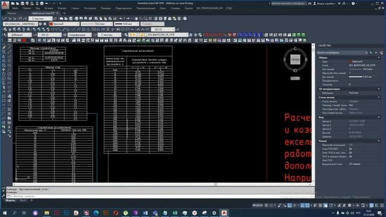The image size is (386, 217).
Task: Click command line customize wrench icon
Action: [x=4, y=196]
